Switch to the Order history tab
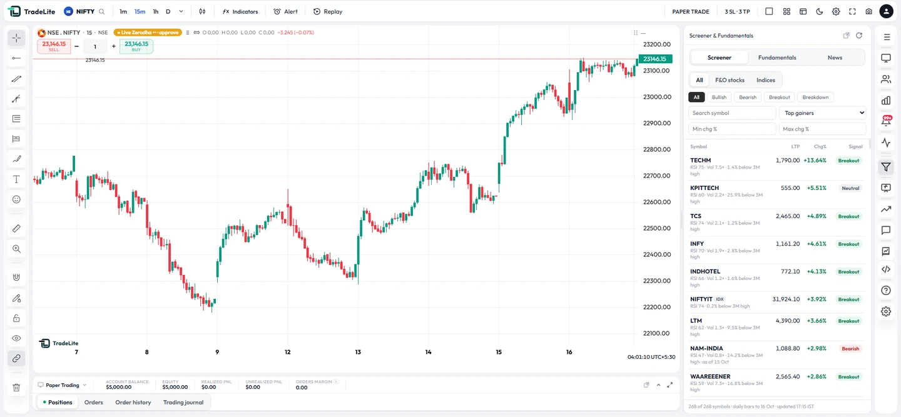This screenshot has height=417, width=901. 133,402
